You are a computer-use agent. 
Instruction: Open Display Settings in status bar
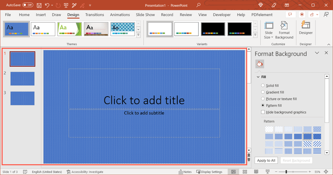pyautogui.click(x=209, y=172)
